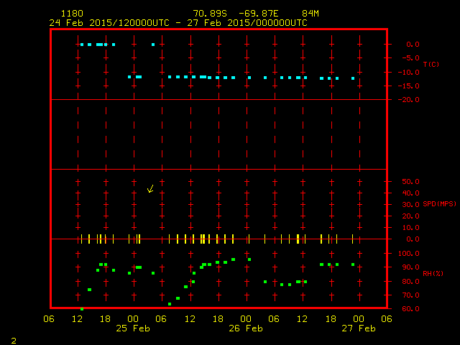
Task: Select the T(C) temperature axis label
Action: 431,65
